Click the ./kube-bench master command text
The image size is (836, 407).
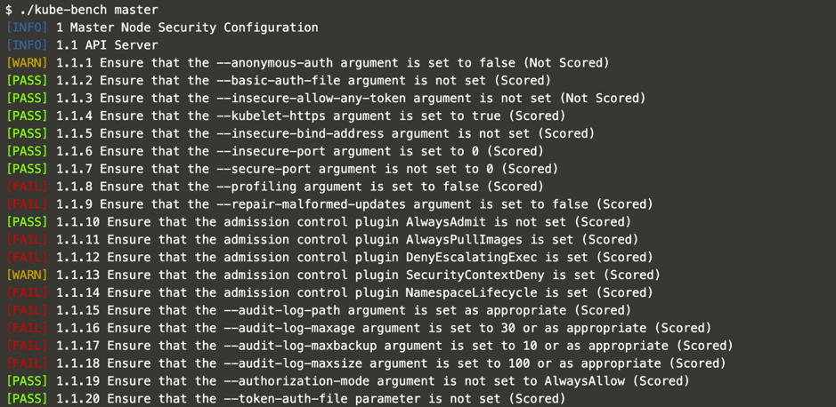click(88, 10)
